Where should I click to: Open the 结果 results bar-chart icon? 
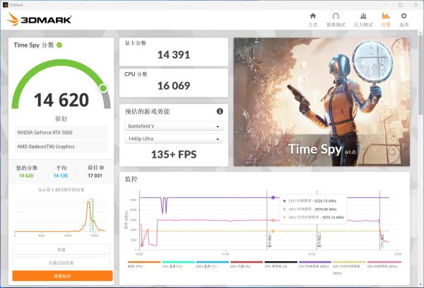[386, 16]
